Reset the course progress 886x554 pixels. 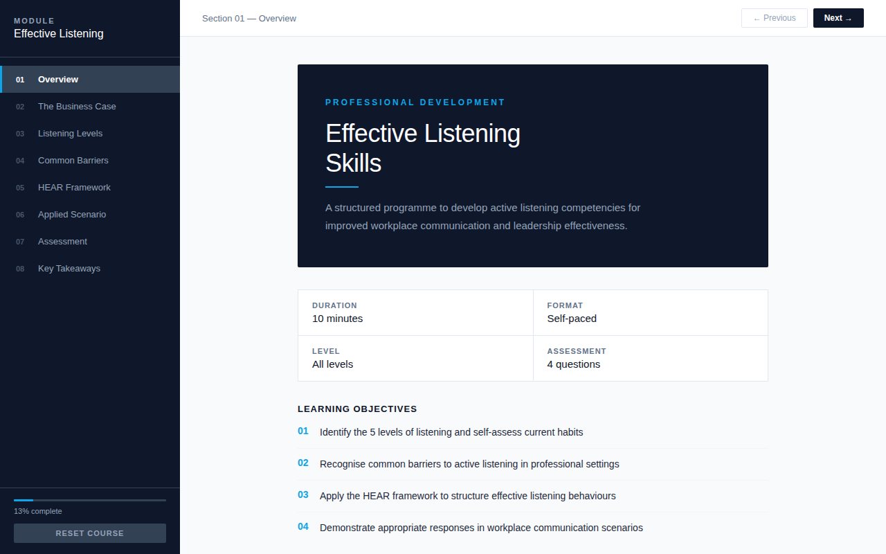click(90, 533)
